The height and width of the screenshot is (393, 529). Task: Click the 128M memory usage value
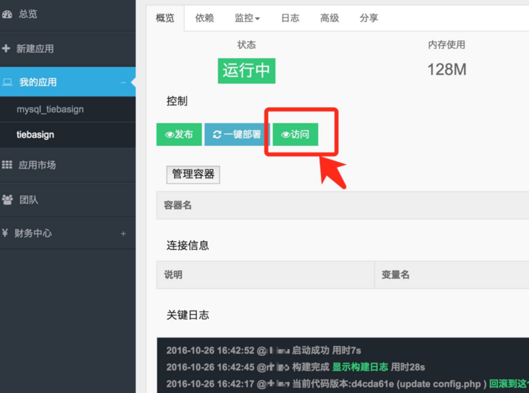click(x=447, y=70)
